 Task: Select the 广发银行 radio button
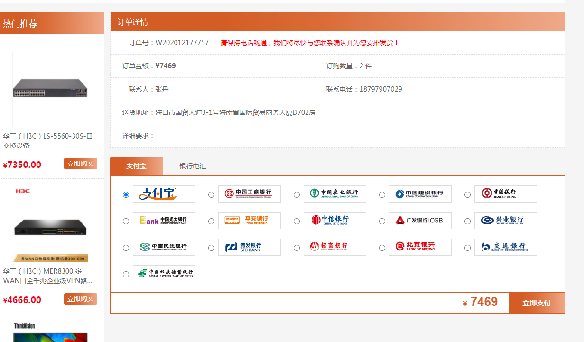click(382, 221)
